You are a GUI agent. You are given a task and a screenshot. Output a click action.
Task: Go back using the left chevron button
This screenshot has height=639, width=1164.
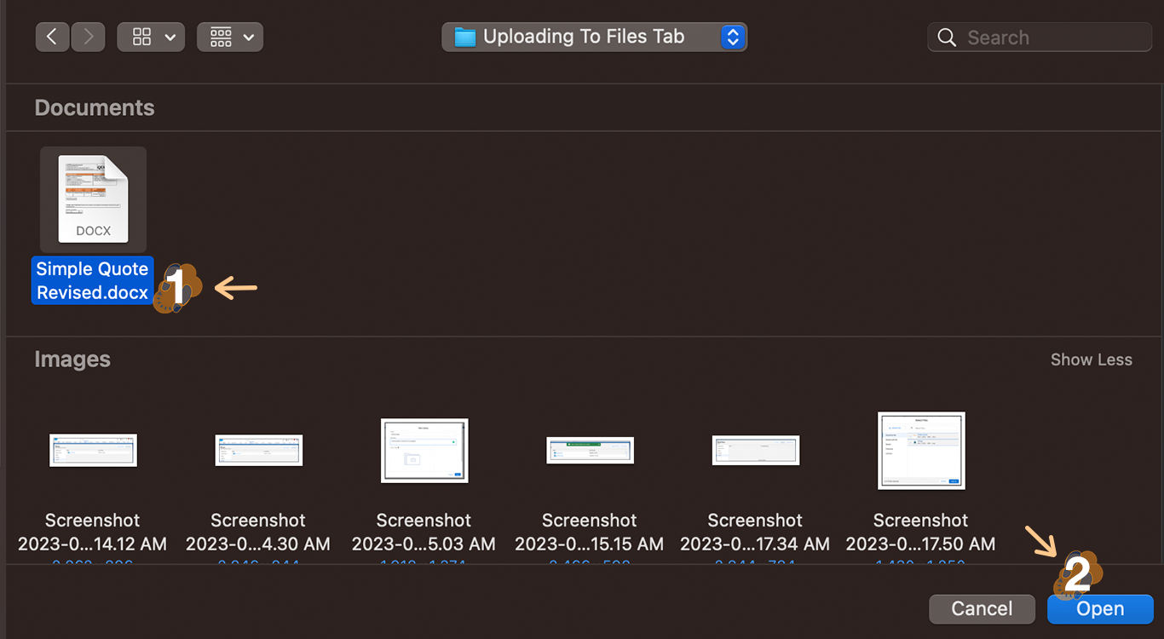(52, 37)
